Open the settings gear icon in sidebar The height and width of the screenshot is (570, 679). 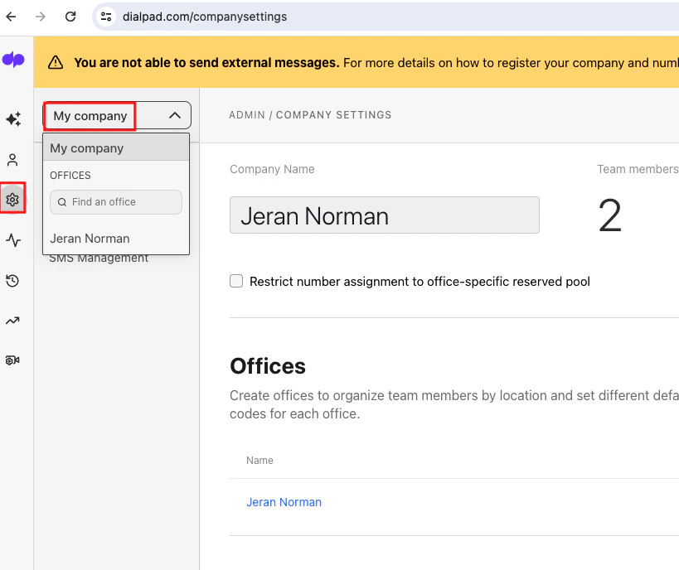12,200
